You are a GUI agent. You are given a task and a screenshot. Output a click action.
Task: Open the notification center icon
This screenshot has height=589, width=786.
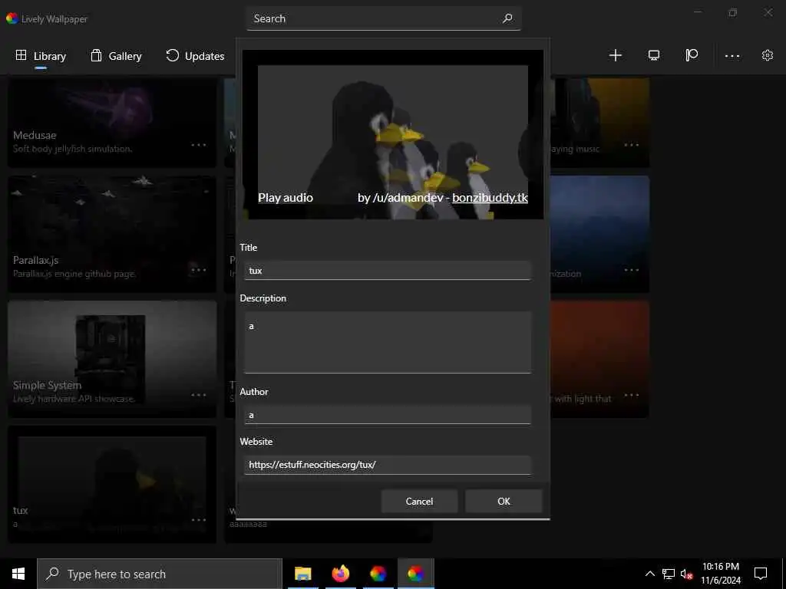point(761,574)
